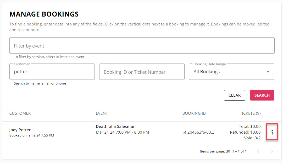Focus the Filter by event field

pos(142,45)
